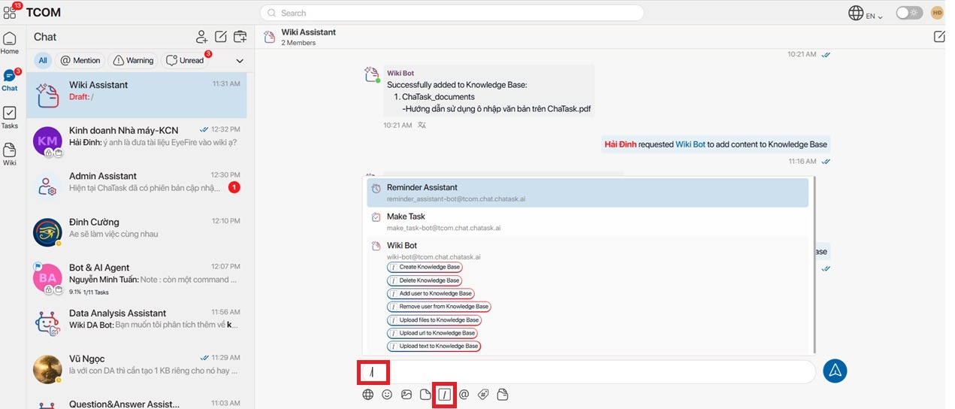Image resolution: width=955 pixels, height=409 pixels.
Task: Click the @ mention icon below input
Action: click(464, 395)
